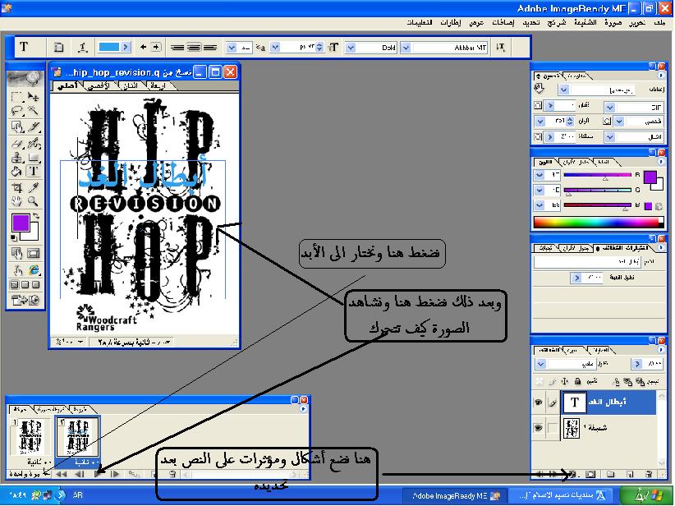Viewport: 675px width, 506px height.
Task: Play the animation
Action: [98, 474]
